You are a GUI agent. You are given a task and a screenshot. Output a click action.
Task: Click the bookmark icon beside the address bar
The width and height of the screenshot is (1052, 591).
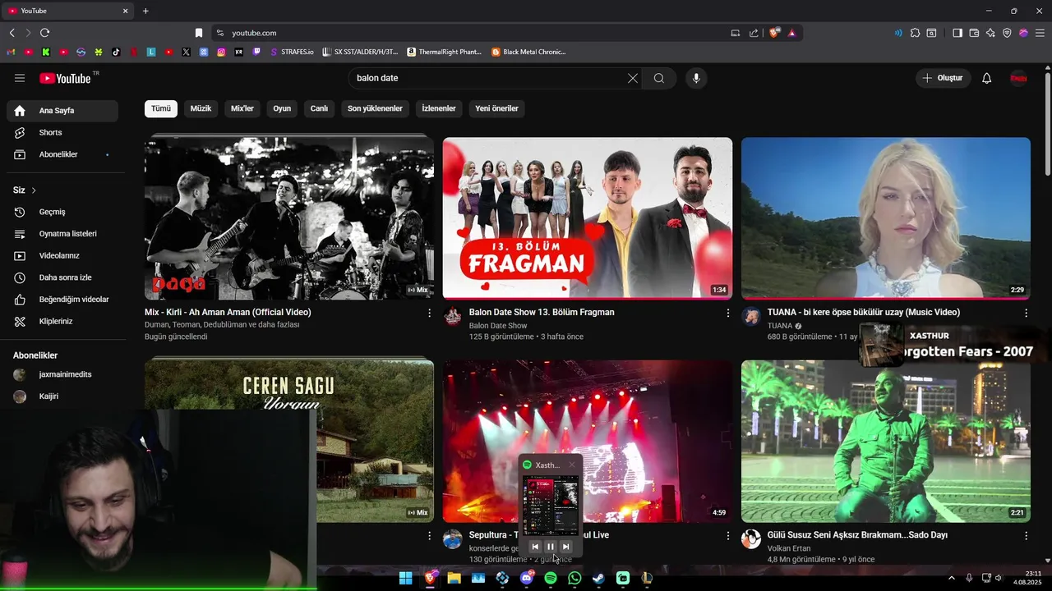pos(199,33)
